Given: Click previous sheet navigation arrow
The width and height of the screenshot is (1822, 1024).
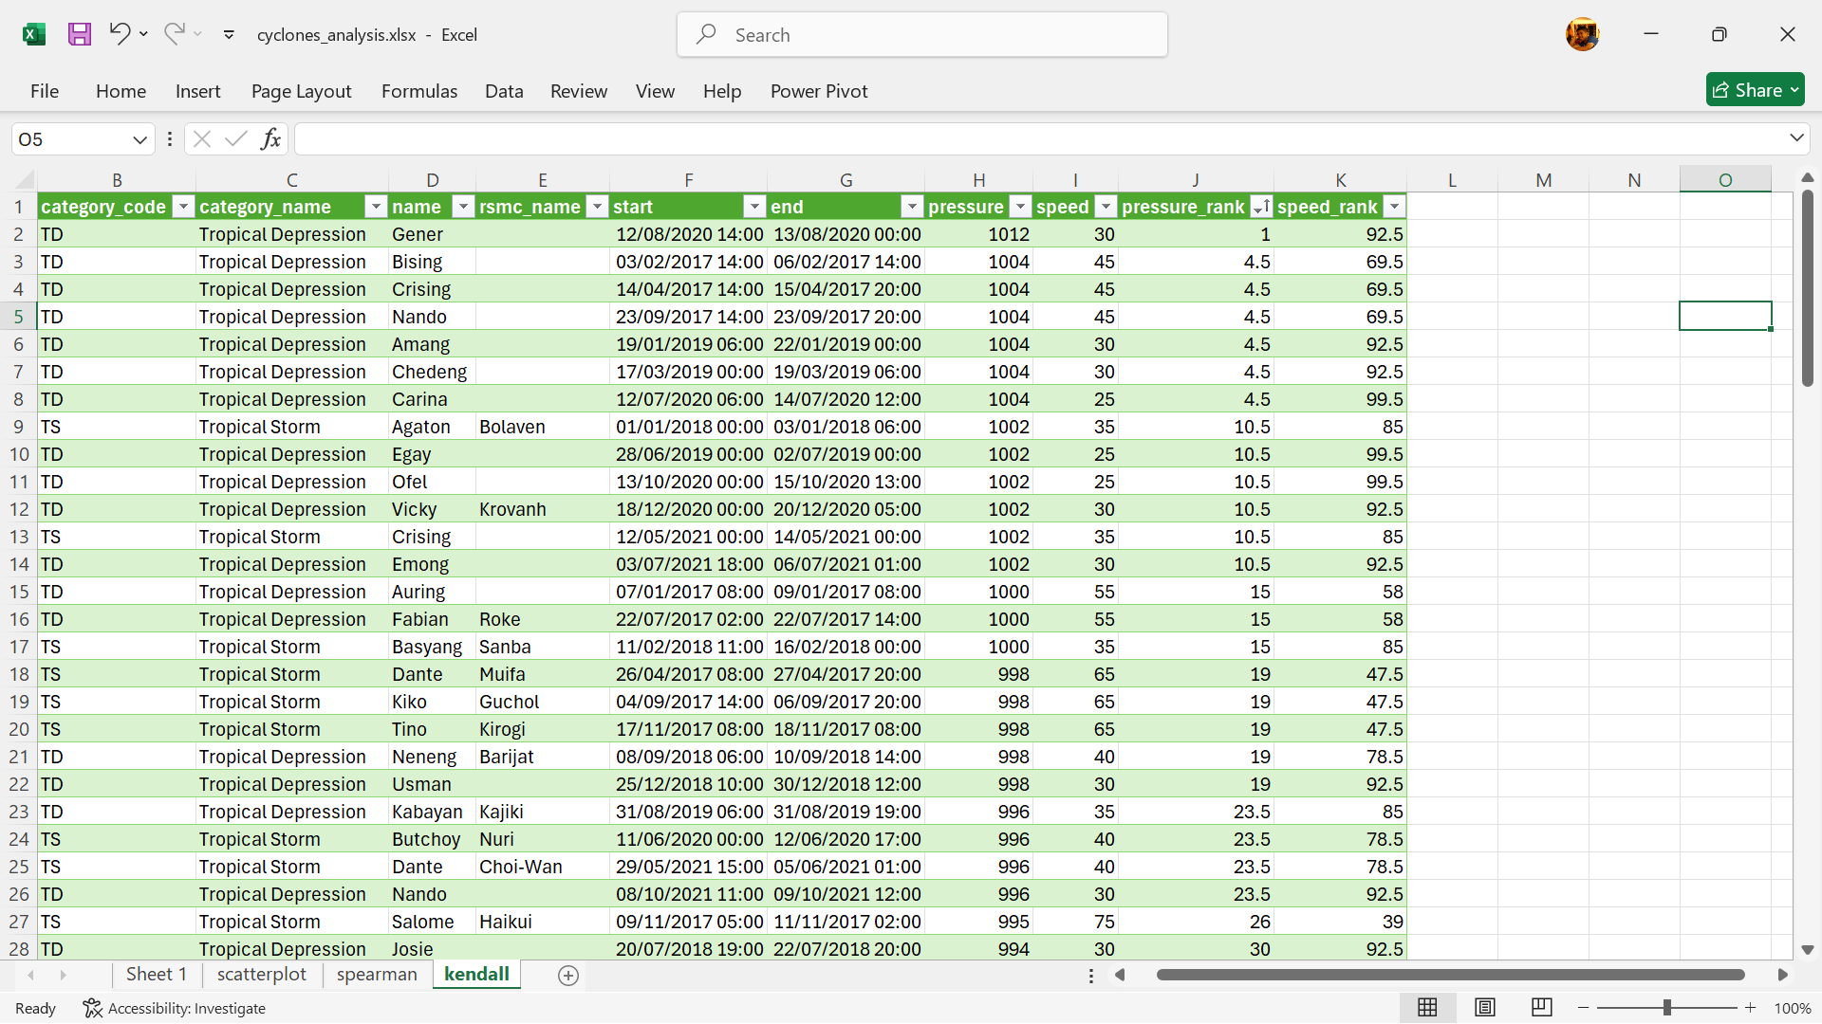Looking at the screenshot, I should point(31,976).
